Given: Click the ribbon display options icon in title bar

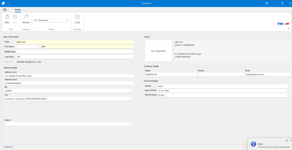Looking at the screenshot, I should pyautogui.click(x=267, y=3).
